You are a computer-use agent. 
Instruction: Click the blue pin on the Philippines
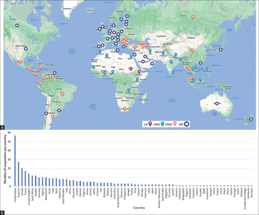coord(207,69)
